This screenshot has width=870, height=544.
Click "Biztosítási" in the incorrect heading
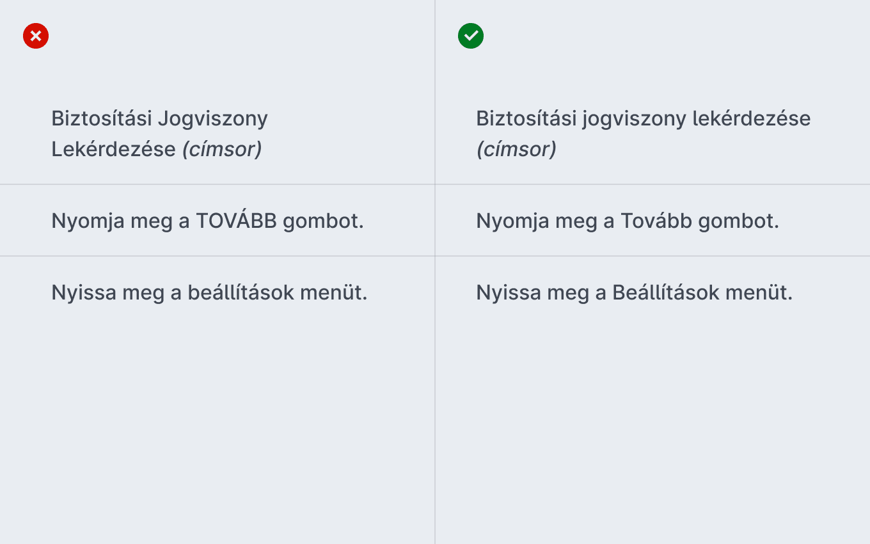coord(101,119)
